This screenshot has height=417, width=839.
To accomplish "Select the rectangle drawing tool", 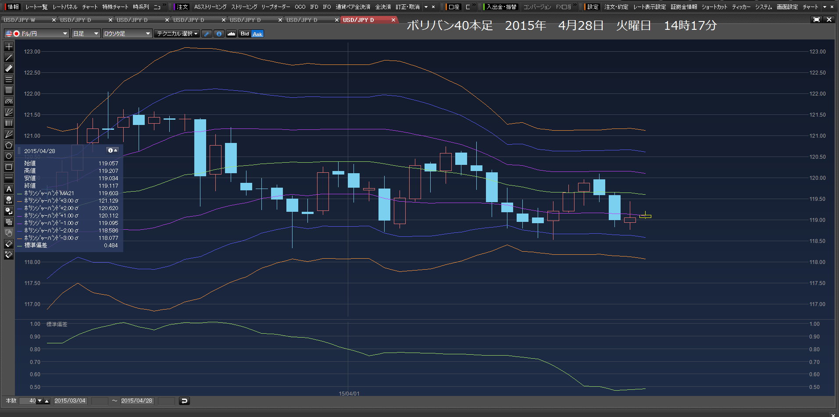I will point(8,167).
